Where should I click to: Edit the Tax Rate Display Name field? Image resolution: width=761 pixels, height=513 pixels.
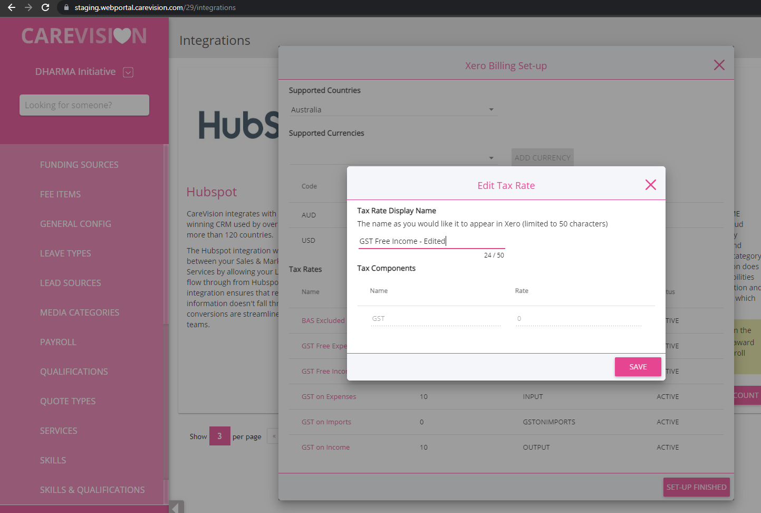coord(431,241)
